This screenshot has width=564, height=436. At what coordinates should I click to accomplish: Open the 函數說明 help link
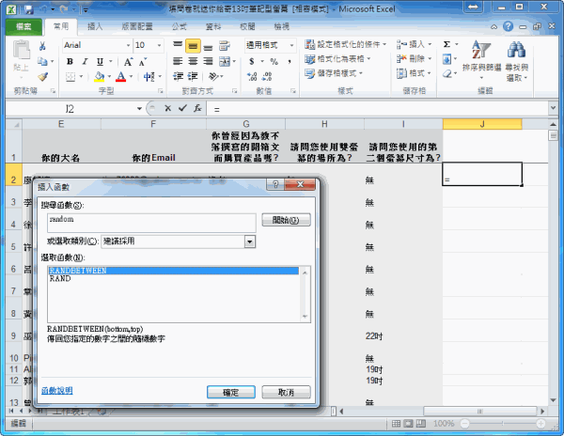tap(57, 390)
